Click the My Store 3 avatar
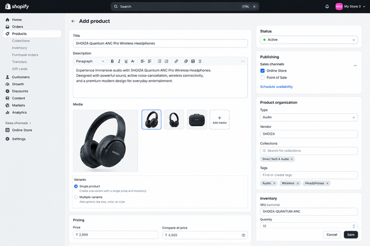The image size is (370, 246). pyautogui.click(x=339, y=7)
